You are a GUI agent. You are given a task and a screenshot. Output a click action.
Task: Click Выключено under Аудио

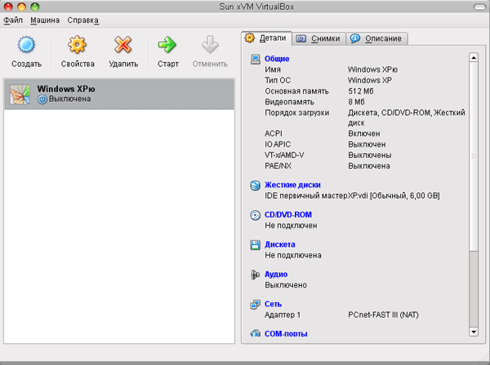coord(286,285)
